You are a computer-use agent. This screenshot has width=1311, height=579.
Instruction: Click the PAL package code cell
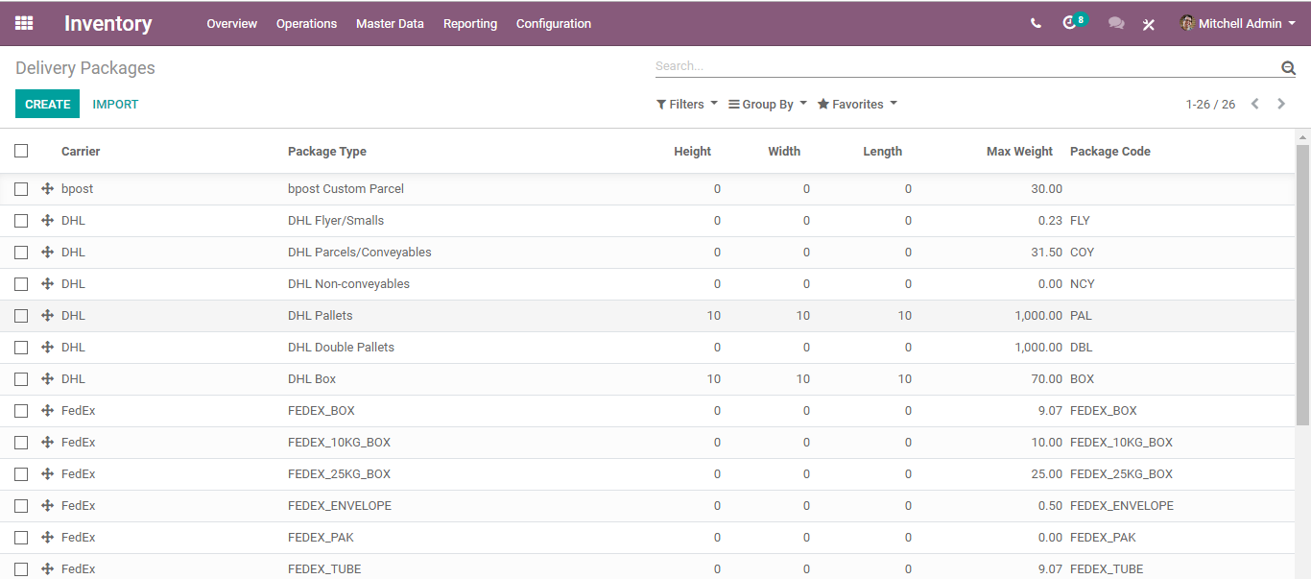pyautogui.click(x=1081, y=316)
